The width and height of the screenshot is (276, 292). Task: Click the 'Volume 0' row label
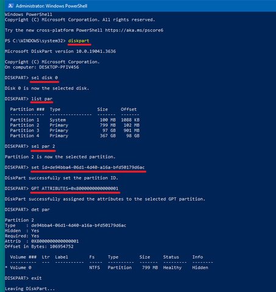click(21, 268)
